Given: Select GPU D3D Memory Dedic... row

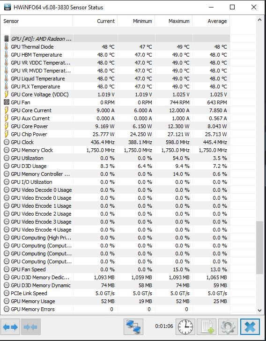Looking at the screenshot, I should [x=115, y=277].
